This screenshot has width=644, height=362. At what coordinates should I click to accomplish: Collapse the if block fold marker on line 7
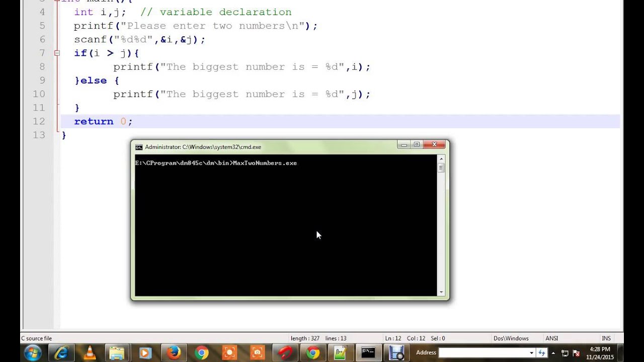click(x=57, y=53)
